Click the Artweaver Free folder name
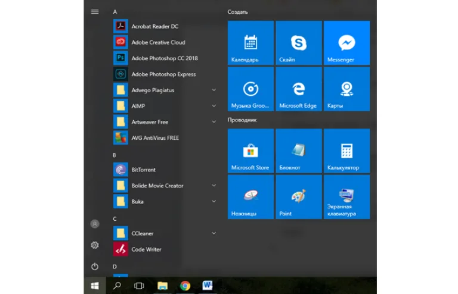The height and width of the screenshot is (294, 458). click(x=150, y=122)
